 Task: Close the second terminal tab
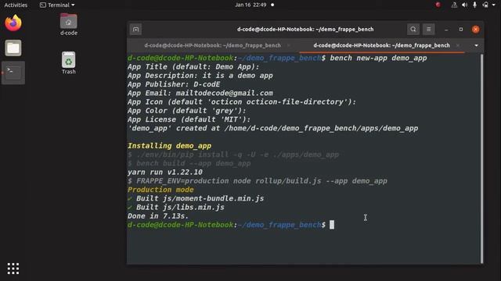pos(458,45)
